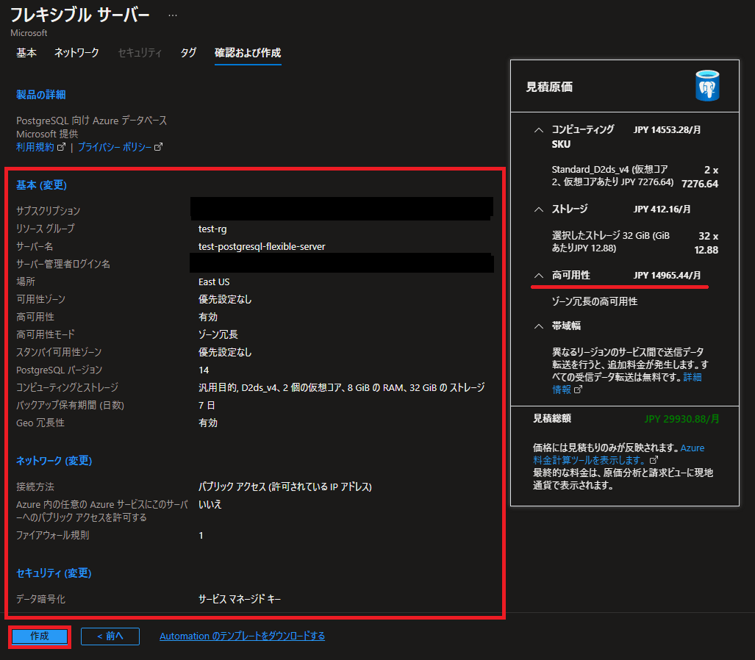
Task: Click the 選択したストレージ 32 GiB line
Action: 611,242
